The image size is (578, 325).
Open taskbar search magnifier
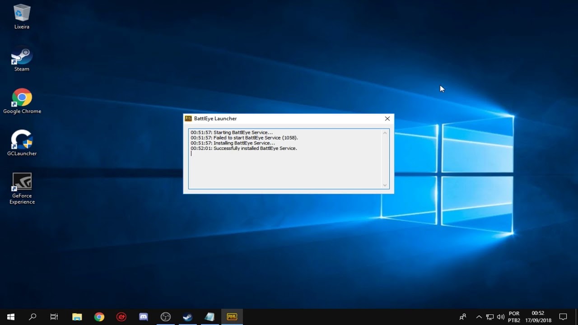point(33,317)
